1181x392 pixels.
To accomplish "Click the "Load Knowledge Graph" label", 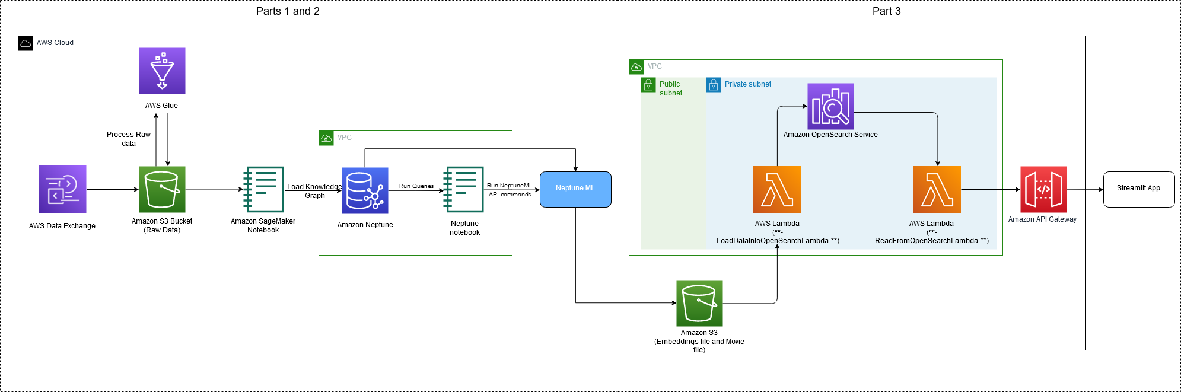I will tap(314, 191).
